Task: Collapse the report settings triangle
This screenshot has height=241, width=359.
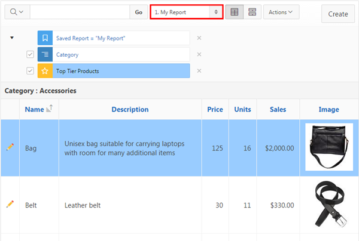Action: 12,38
